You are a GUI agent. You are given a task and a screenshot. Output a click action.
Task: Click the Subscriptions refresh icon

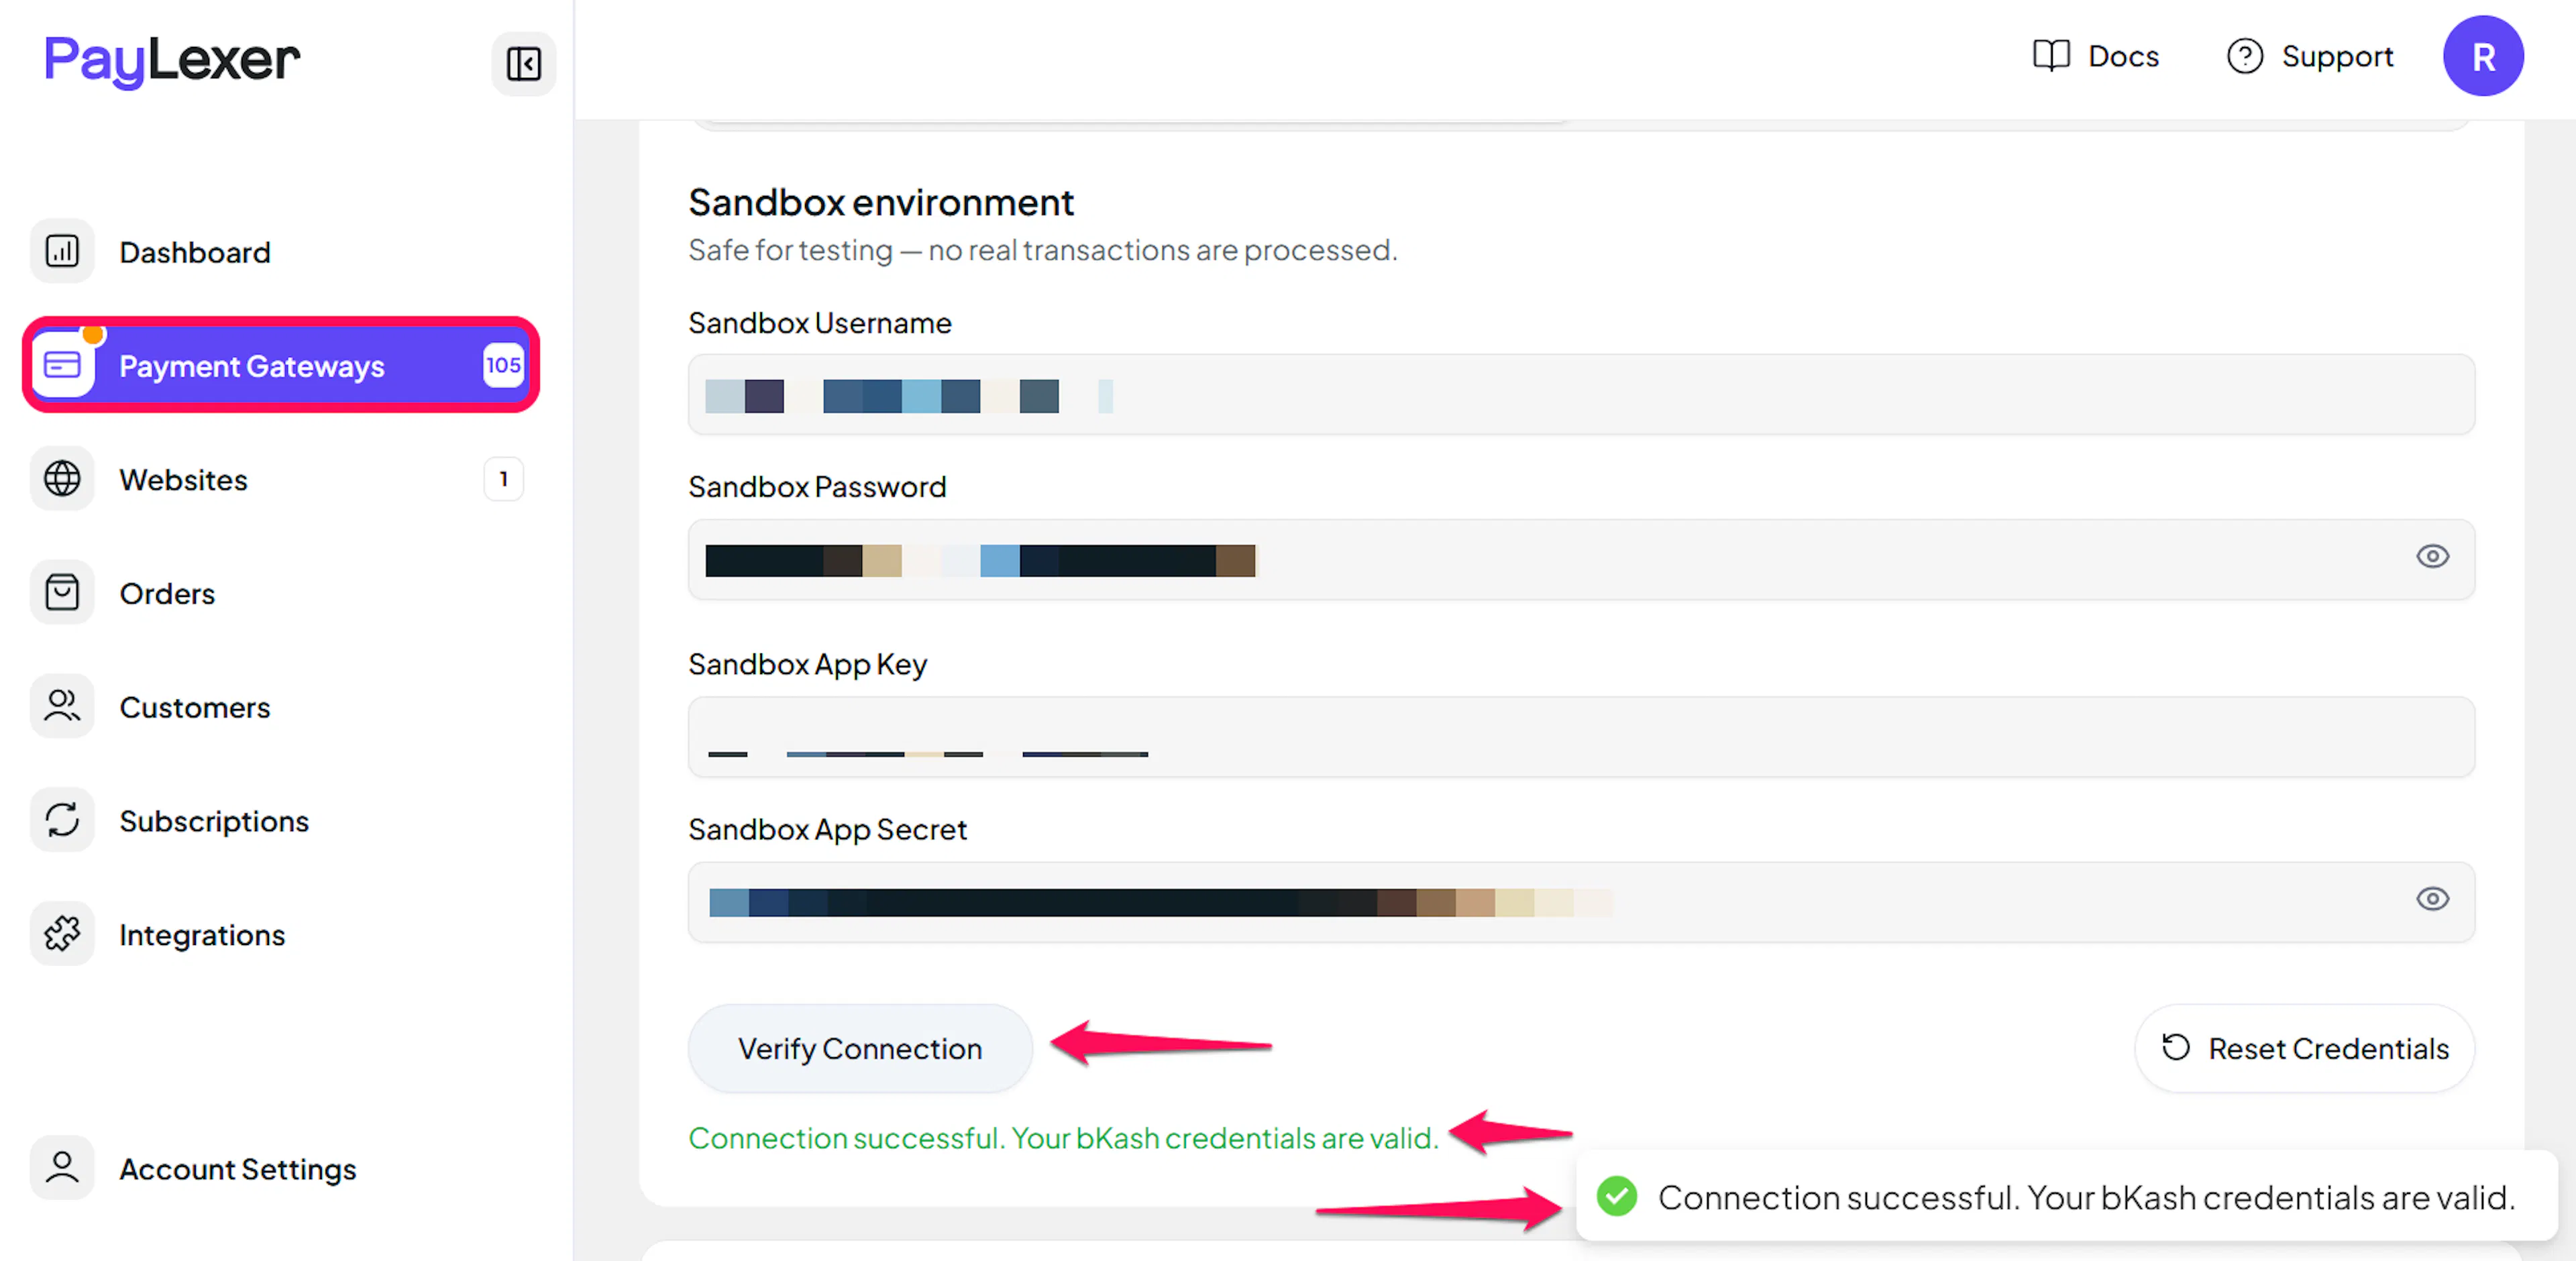(x=62, y=820)
